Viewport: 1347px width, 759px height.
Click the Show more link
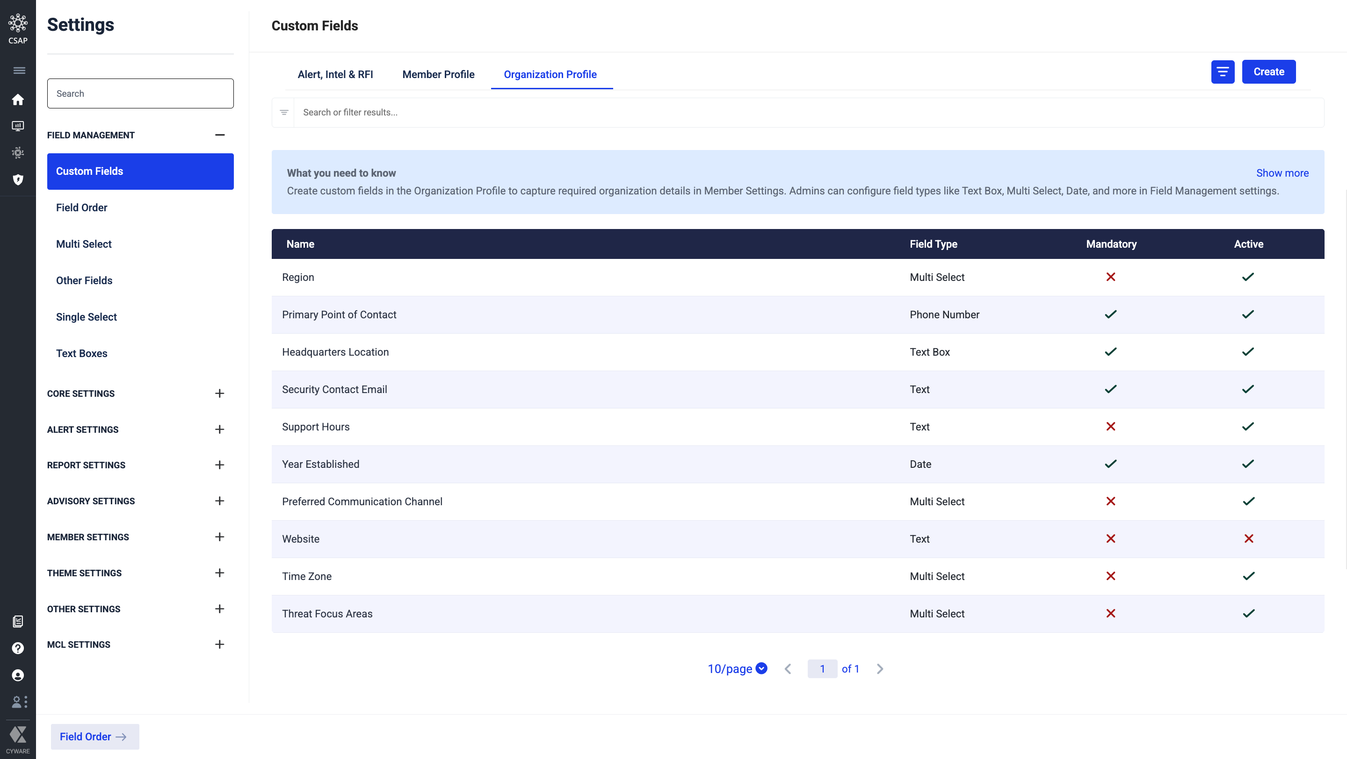tap(1282, 173)
